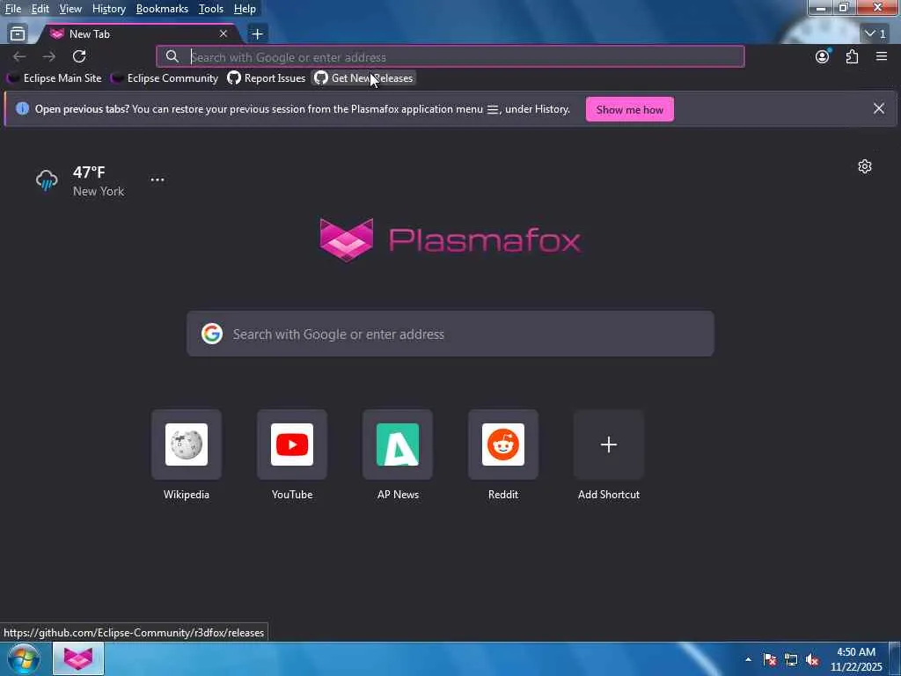Expand the list all tabs dropdown
This screenshot has height=676, width=901.
(875, 34)
